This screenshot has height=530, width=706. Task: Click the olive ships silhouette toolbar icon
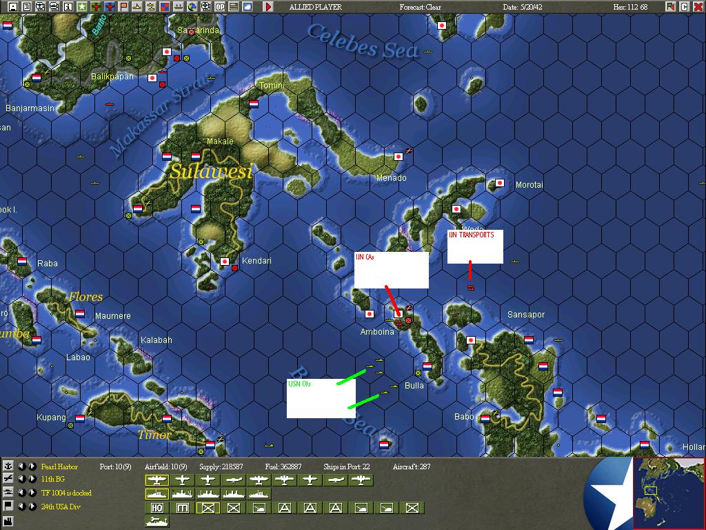click(x=179, y=7)
